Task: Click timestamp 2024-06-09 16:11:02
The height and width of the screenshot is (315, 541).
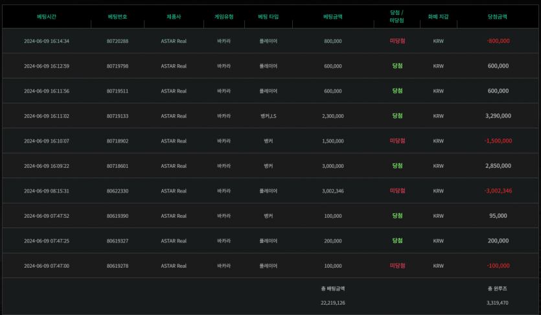Action: point(47,116)
